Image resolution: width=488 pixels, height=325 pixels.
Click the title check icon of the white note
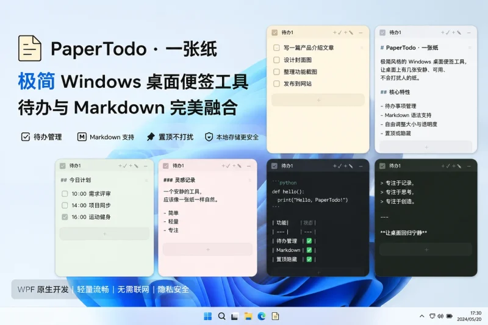(382, 32)
